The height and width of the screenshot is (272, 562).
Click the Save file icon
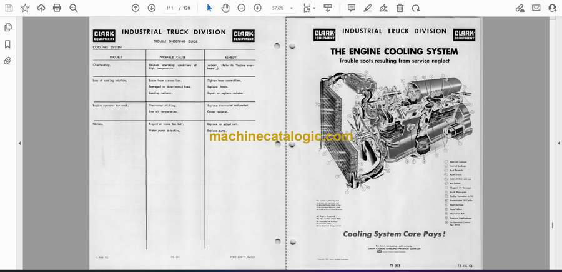point(9,8)
